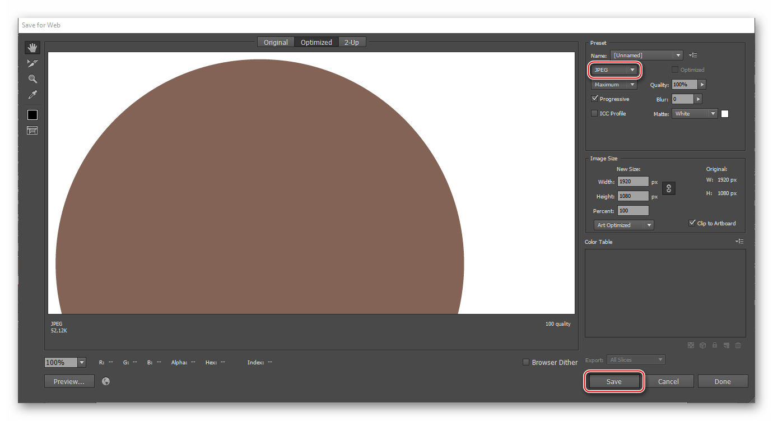Open the JPEG file format dropdown
773x421 pixels.
point(614,70)
